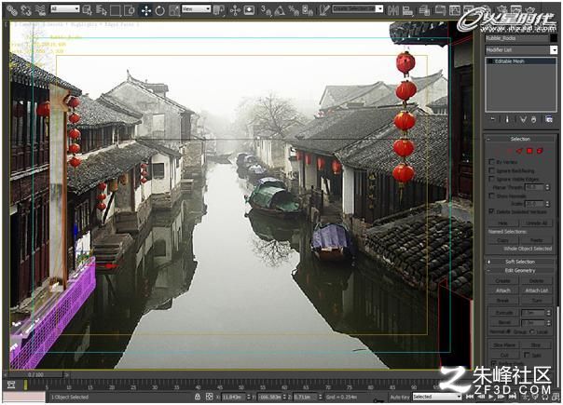Toggle the Percent Snap icon

click(294, 10)
